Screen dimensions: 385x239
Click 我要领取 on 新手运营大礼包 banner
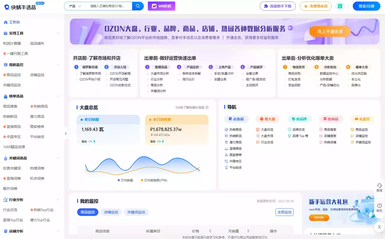tap(319, 218)
